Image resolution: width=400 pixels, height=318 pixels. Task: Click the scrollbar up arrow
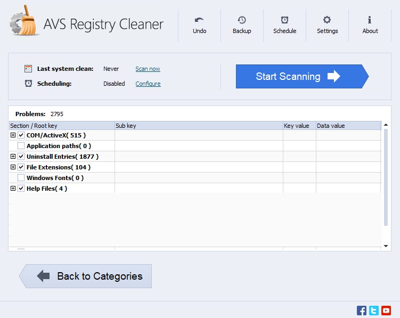click(x=386, y=125)
